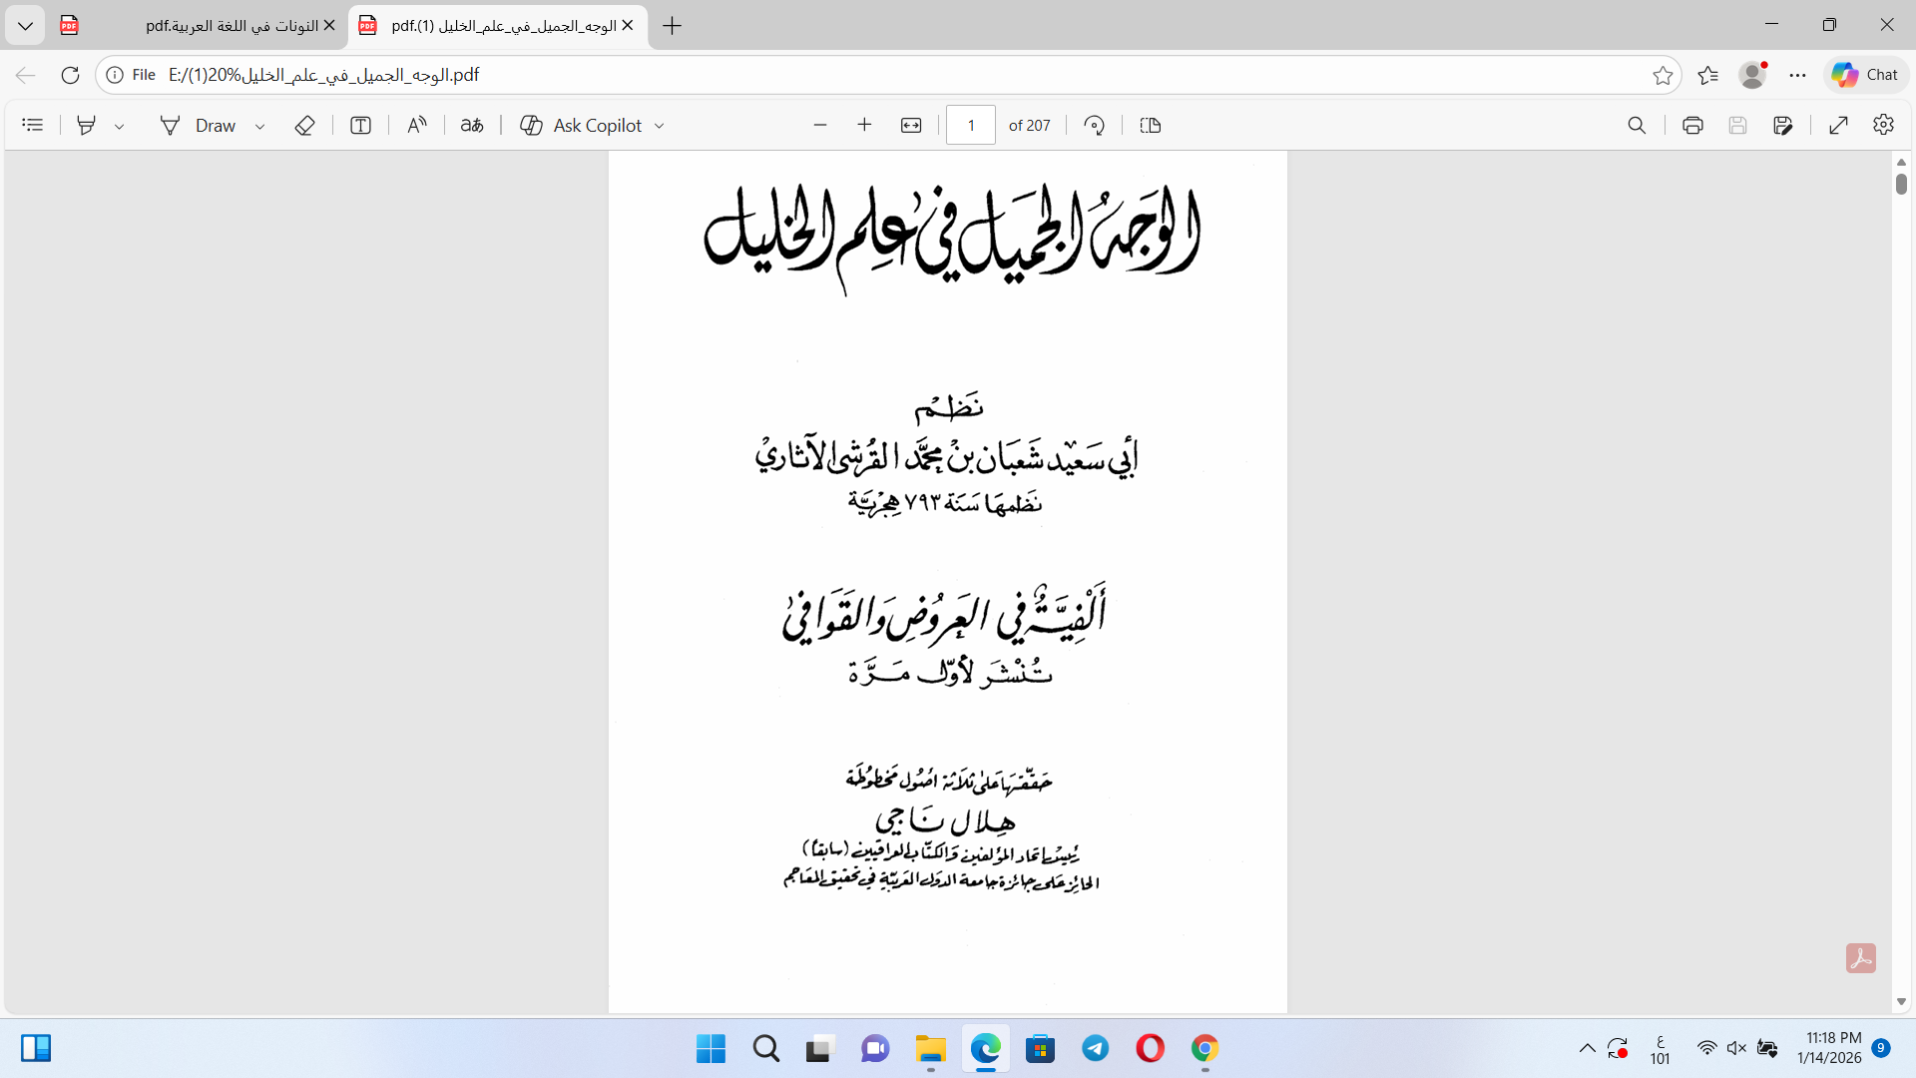This screenshot has height=1078, width=1916.
Task: Open the browser profile menu
Action: click(1753, 75)
